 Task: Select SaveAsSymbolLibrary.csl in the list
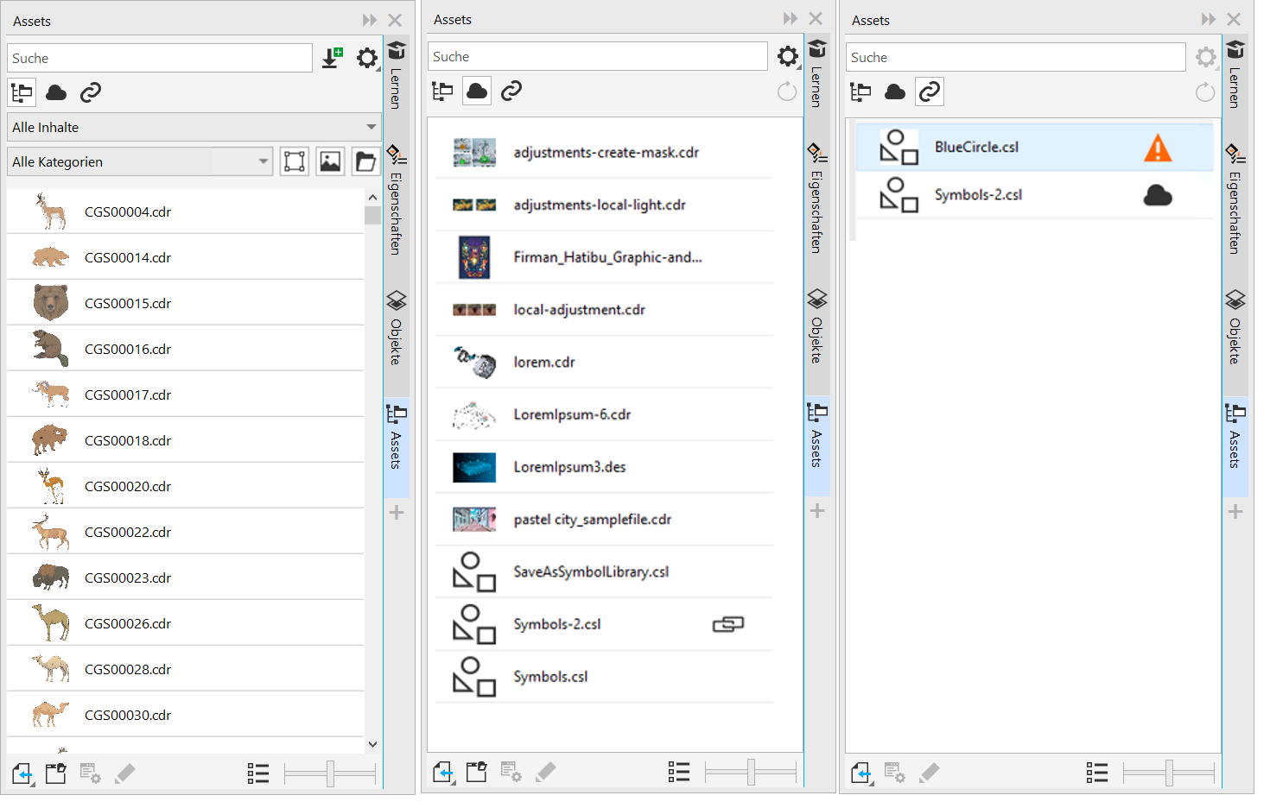(591, 572)
